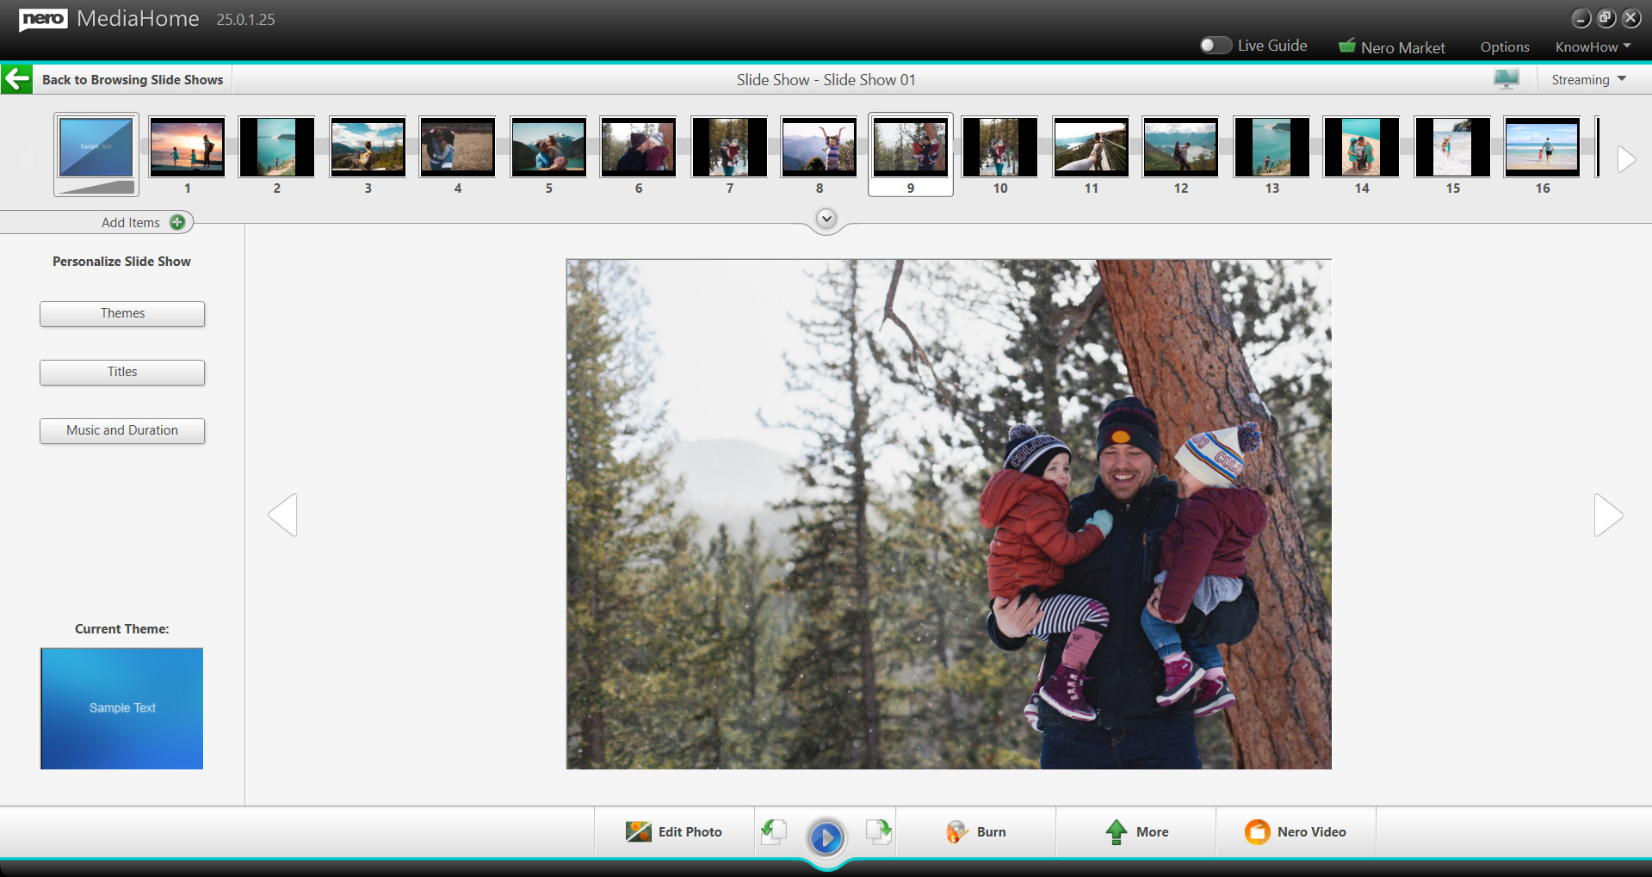Screen dimensions: 1652x877
Task: Play the slide show
Action: point(826,837)
